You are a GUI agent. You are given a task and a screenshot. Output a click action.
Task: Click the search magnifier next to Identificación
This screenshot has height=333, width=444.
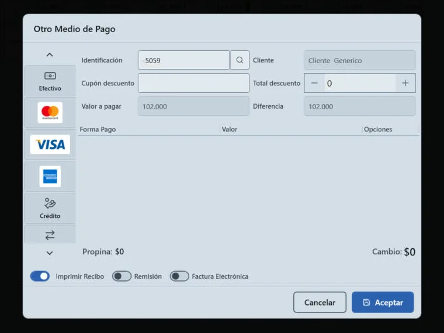click(x=240, y=60)
